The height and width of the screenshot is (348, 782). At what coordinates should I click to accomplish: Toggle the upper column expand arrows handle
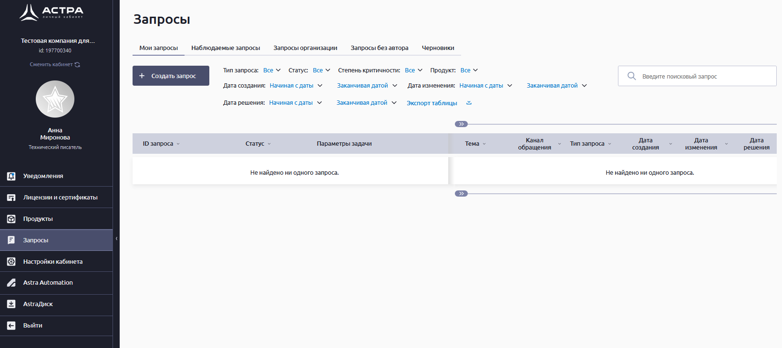click(461, 124)
